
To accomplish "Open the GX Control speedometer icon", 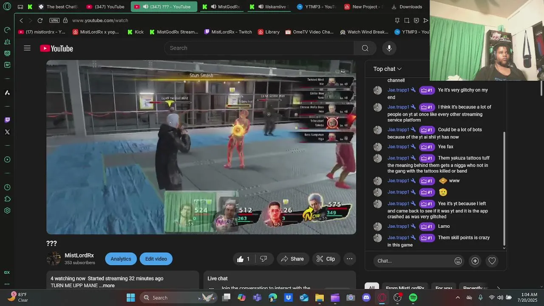I will pos(7,30).
